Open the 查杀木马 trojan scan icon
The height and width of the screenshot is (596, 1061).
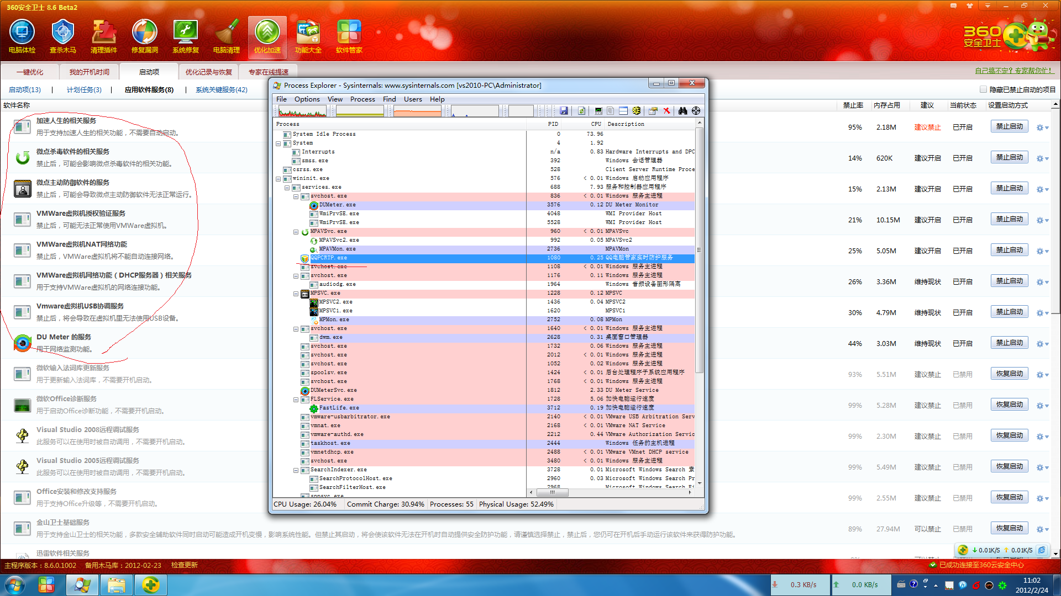pyautogui.click(x=63, y=36)
